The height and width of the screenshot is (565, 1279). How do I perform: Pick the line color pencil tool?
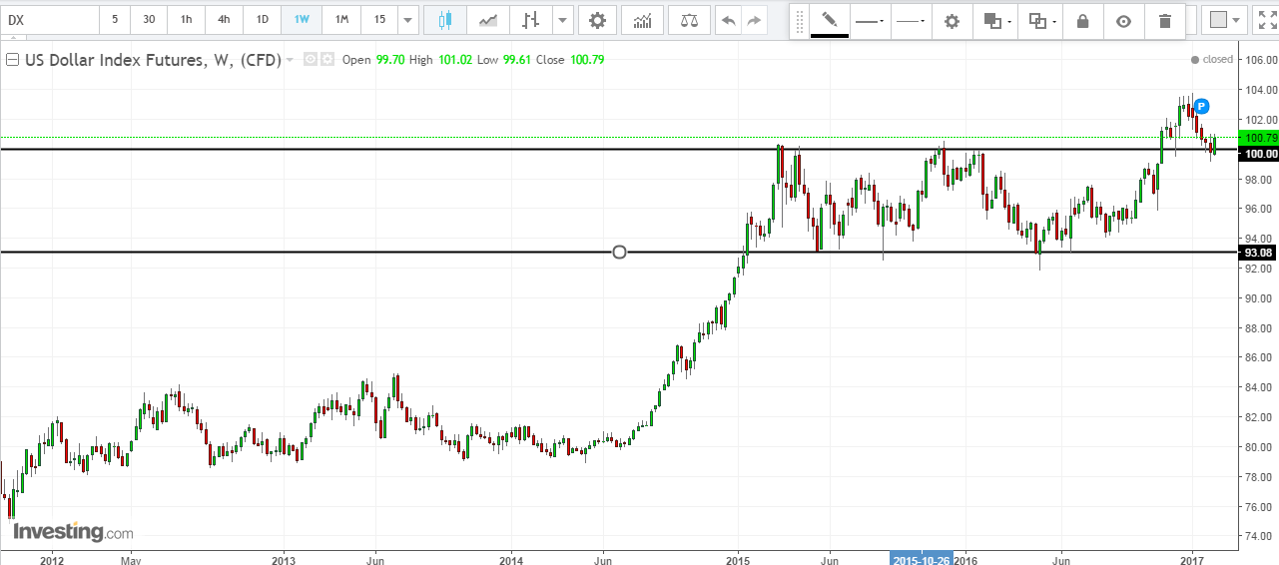829,21
